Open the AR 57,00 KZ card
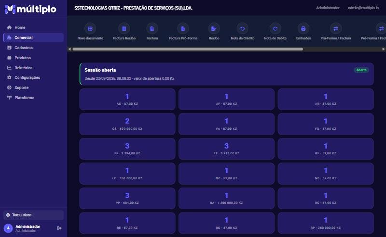 tap(326, 100)
